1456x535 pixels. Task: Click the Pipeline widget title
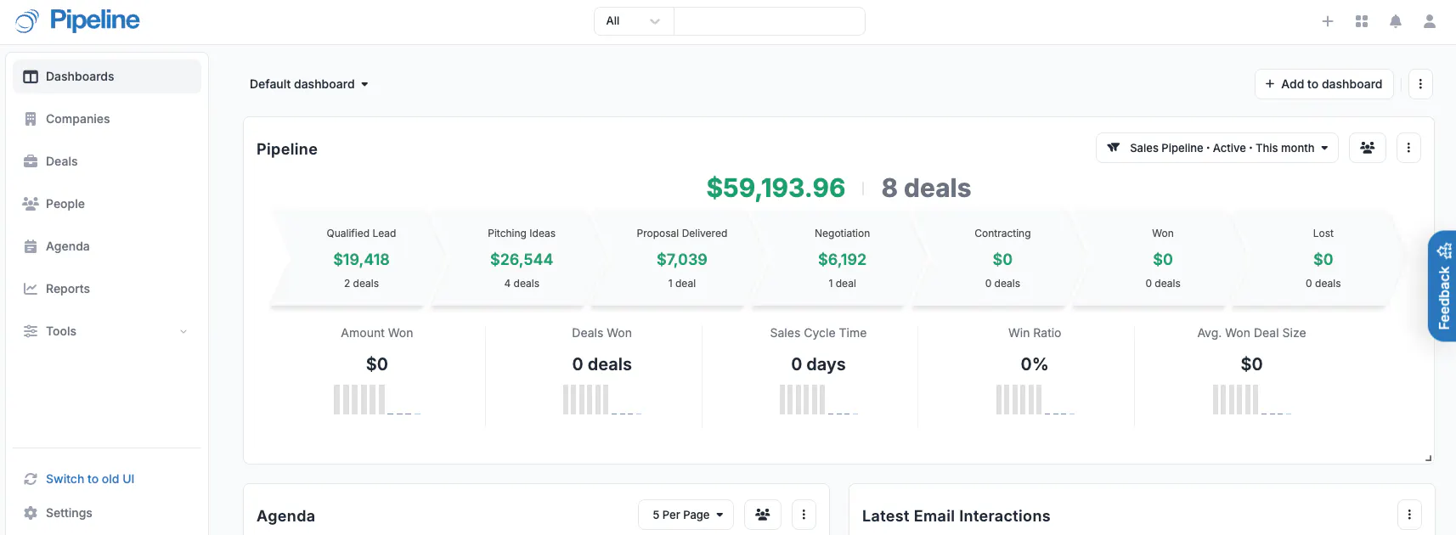pyautogui.click(x=287, y=149)
